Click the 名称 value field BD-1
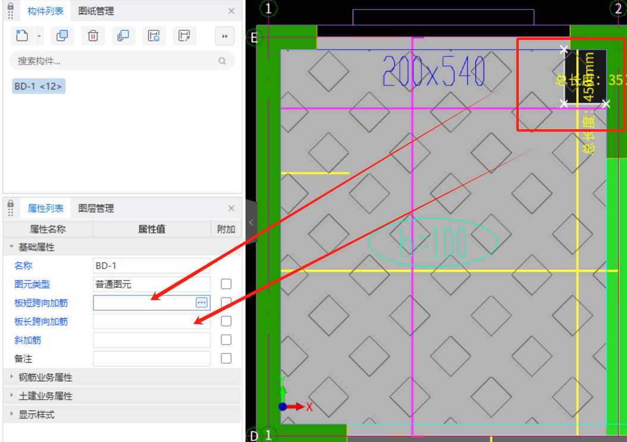Image resolution: width=627 pixels, height=442 pixels. pyautogui.click(x=152, y=266)
